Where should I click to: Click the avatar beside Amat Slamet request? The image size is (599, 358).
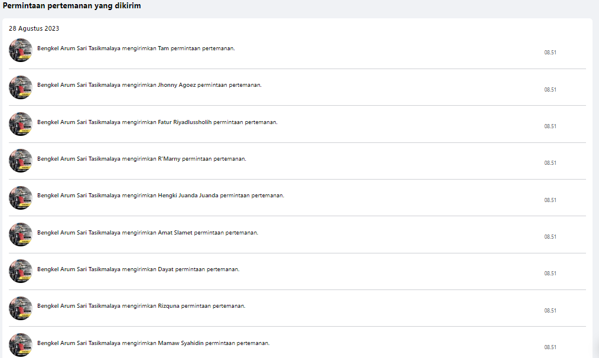(x=21, y=234)
